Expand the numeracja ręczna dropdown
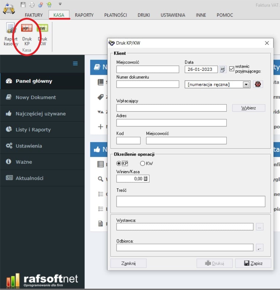280x290 pixels. (x=246, y=85)
